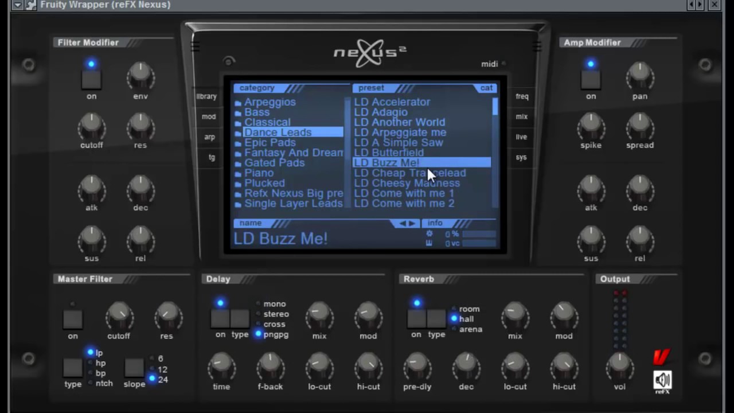The width and height of the screenshot is (734, 413).
Task: Click the cat button in the preset header
Action: (486, 88)
